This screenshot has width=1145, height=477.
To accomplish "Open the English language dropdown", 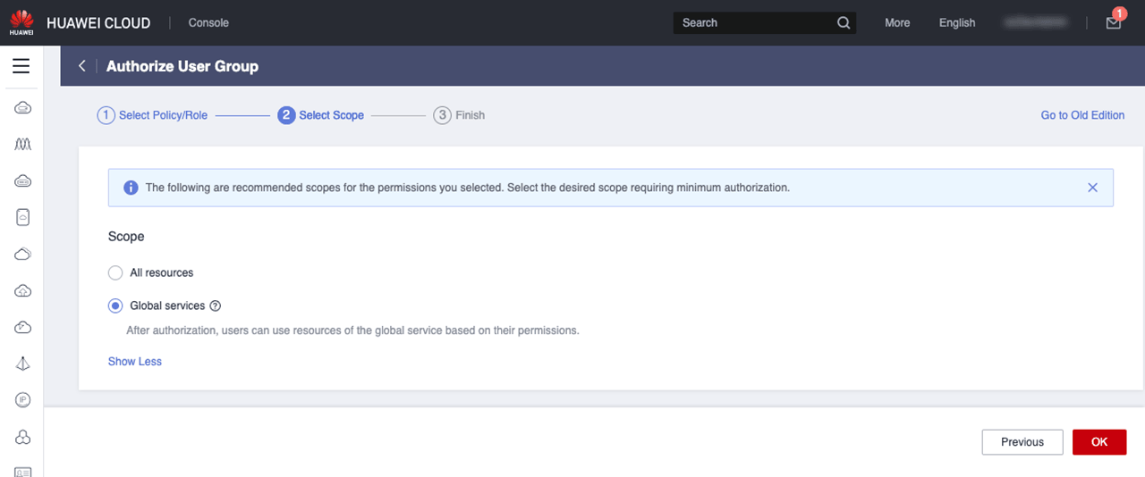I will (956, 23).
